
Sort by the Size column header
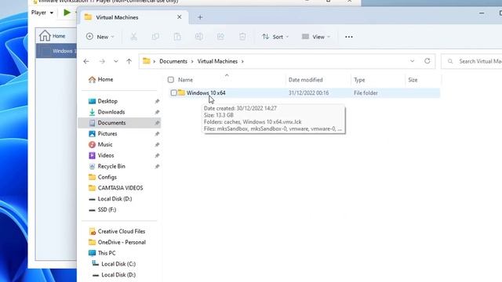coord(413,80)
